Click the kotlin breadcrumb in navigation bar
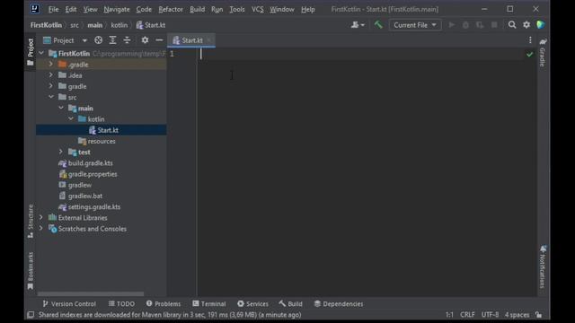This screenshot has width=575, height=323. click(x=119, y=25)
